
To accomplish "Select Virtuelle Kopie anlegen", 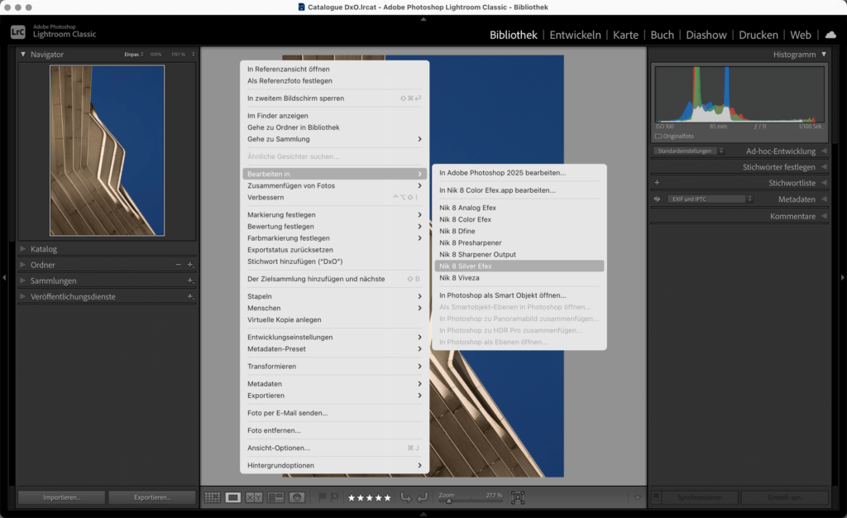I will click(334, 319).
